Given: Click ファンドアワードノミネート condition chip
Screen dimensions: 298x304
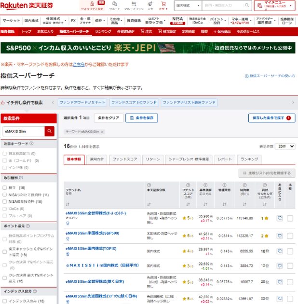Looking at the screenshot, I should (82, 102).
